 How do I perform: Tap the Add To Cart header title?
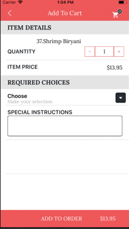(65, 13)
